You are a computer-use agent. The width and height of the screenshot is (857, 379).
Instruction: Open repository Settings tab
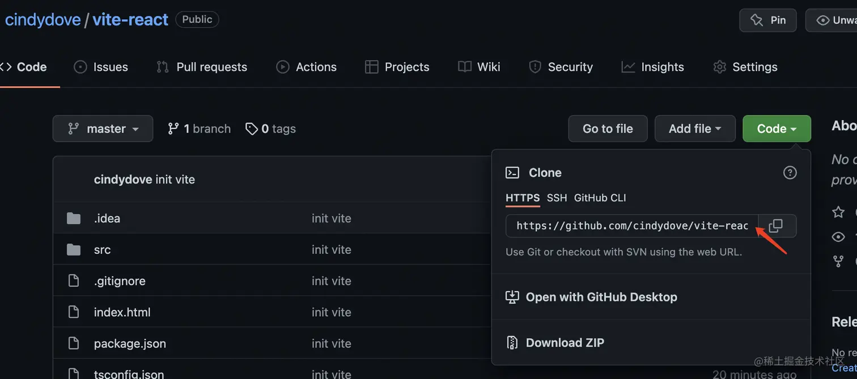tap(745, 67)
